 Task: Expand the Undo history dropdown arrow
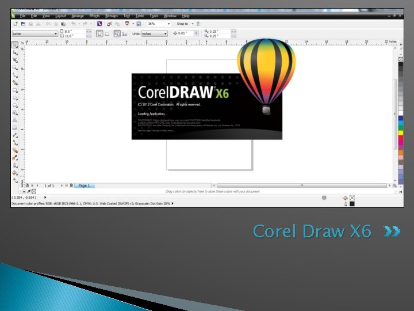point(79,24)
